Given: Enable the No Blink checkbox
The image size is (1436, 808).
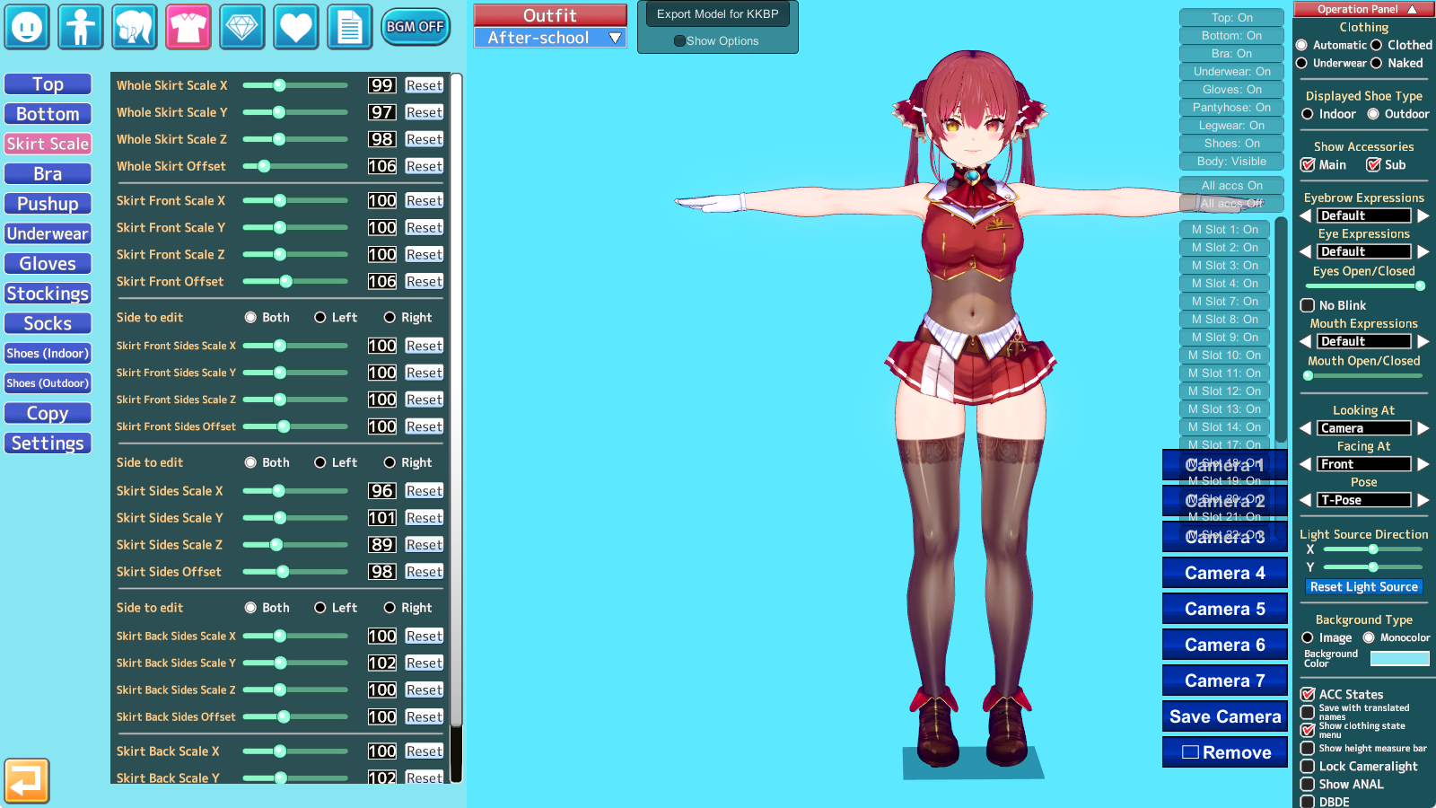Looking at the screenshot, I should point(1308,305).
